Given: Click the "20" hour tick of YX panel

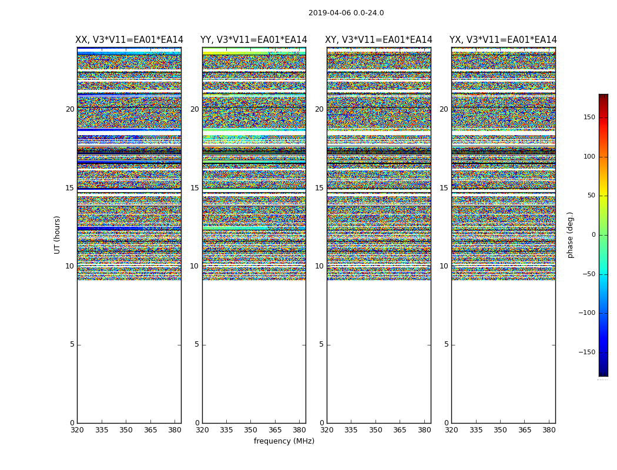Looking at the screenshot, I should (x=444, y=109).
